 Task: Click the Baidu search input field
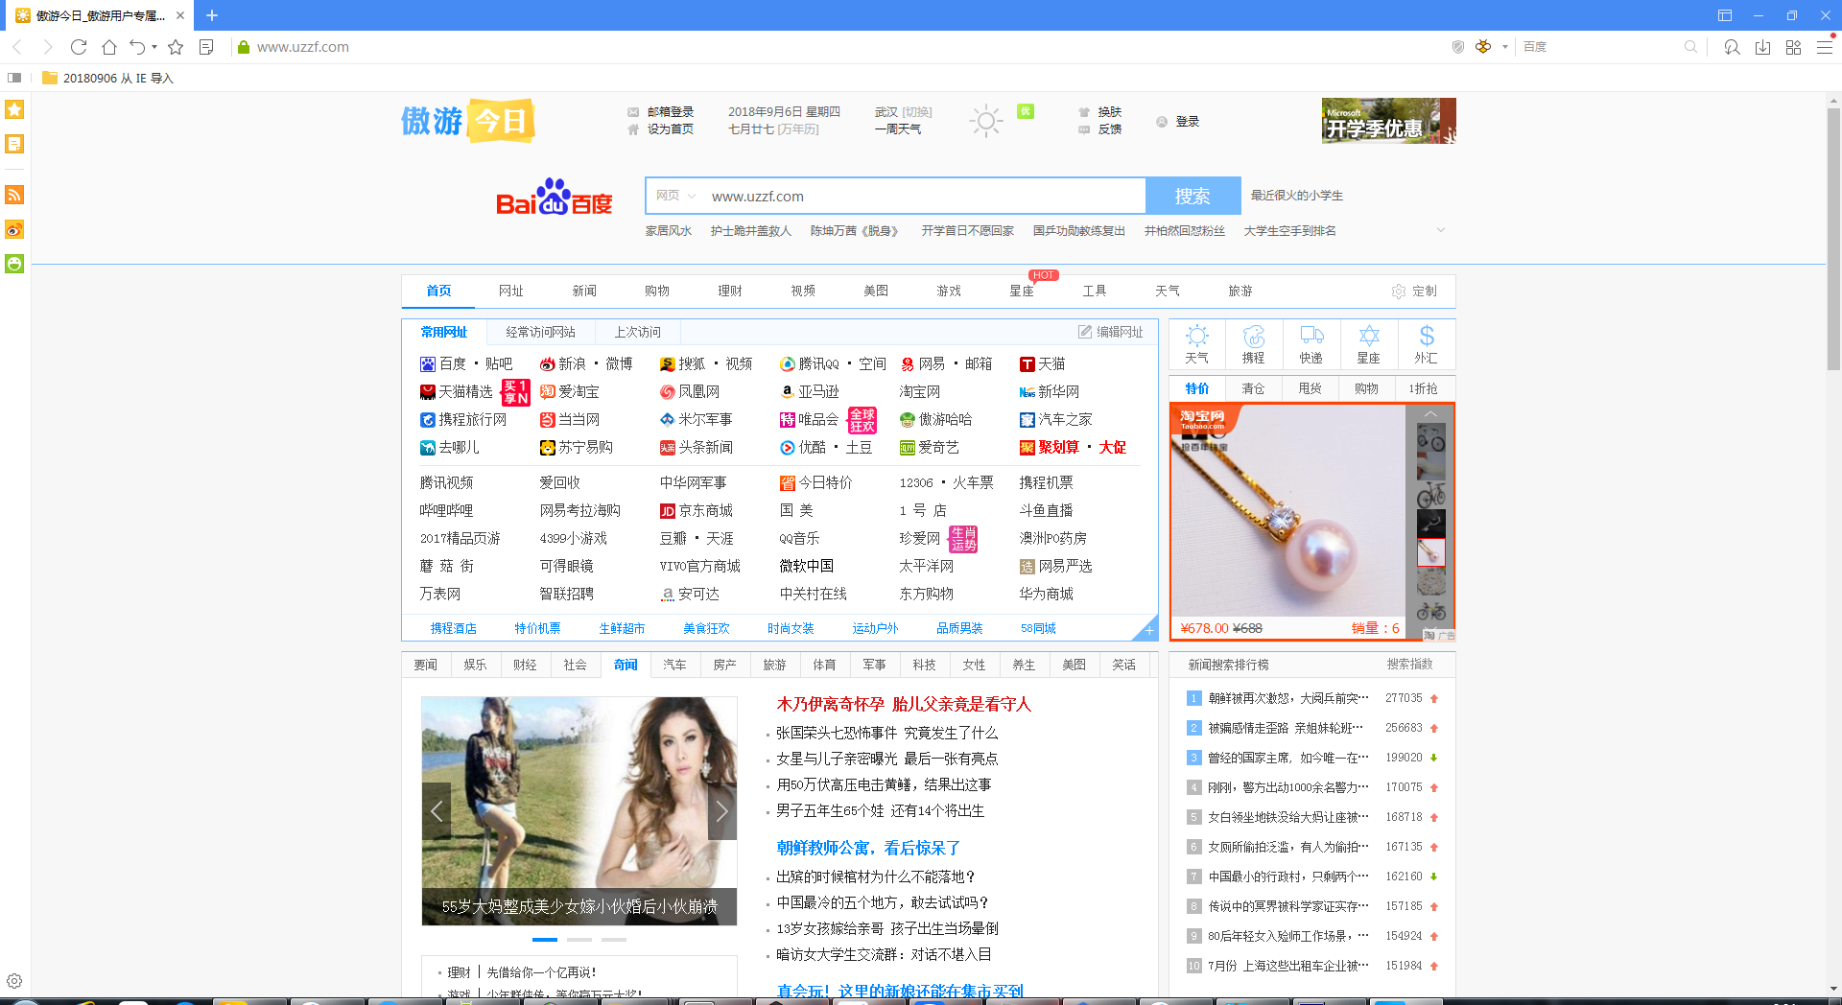tap(923, 196)
